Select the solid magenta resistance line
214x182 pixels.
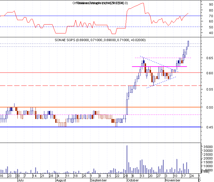[159, 67]
